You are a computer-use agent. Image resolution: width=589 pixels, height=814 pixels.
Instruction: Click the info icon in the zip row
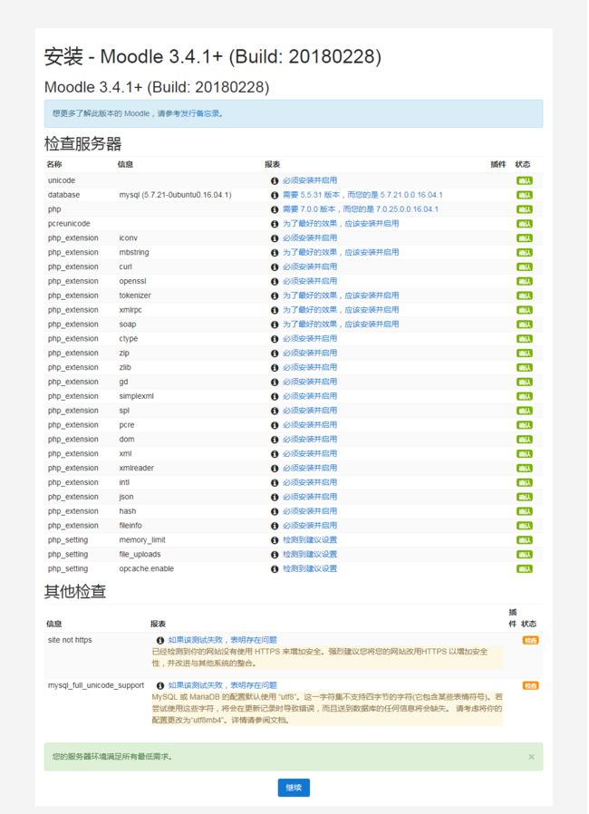(x=275, y=353)
